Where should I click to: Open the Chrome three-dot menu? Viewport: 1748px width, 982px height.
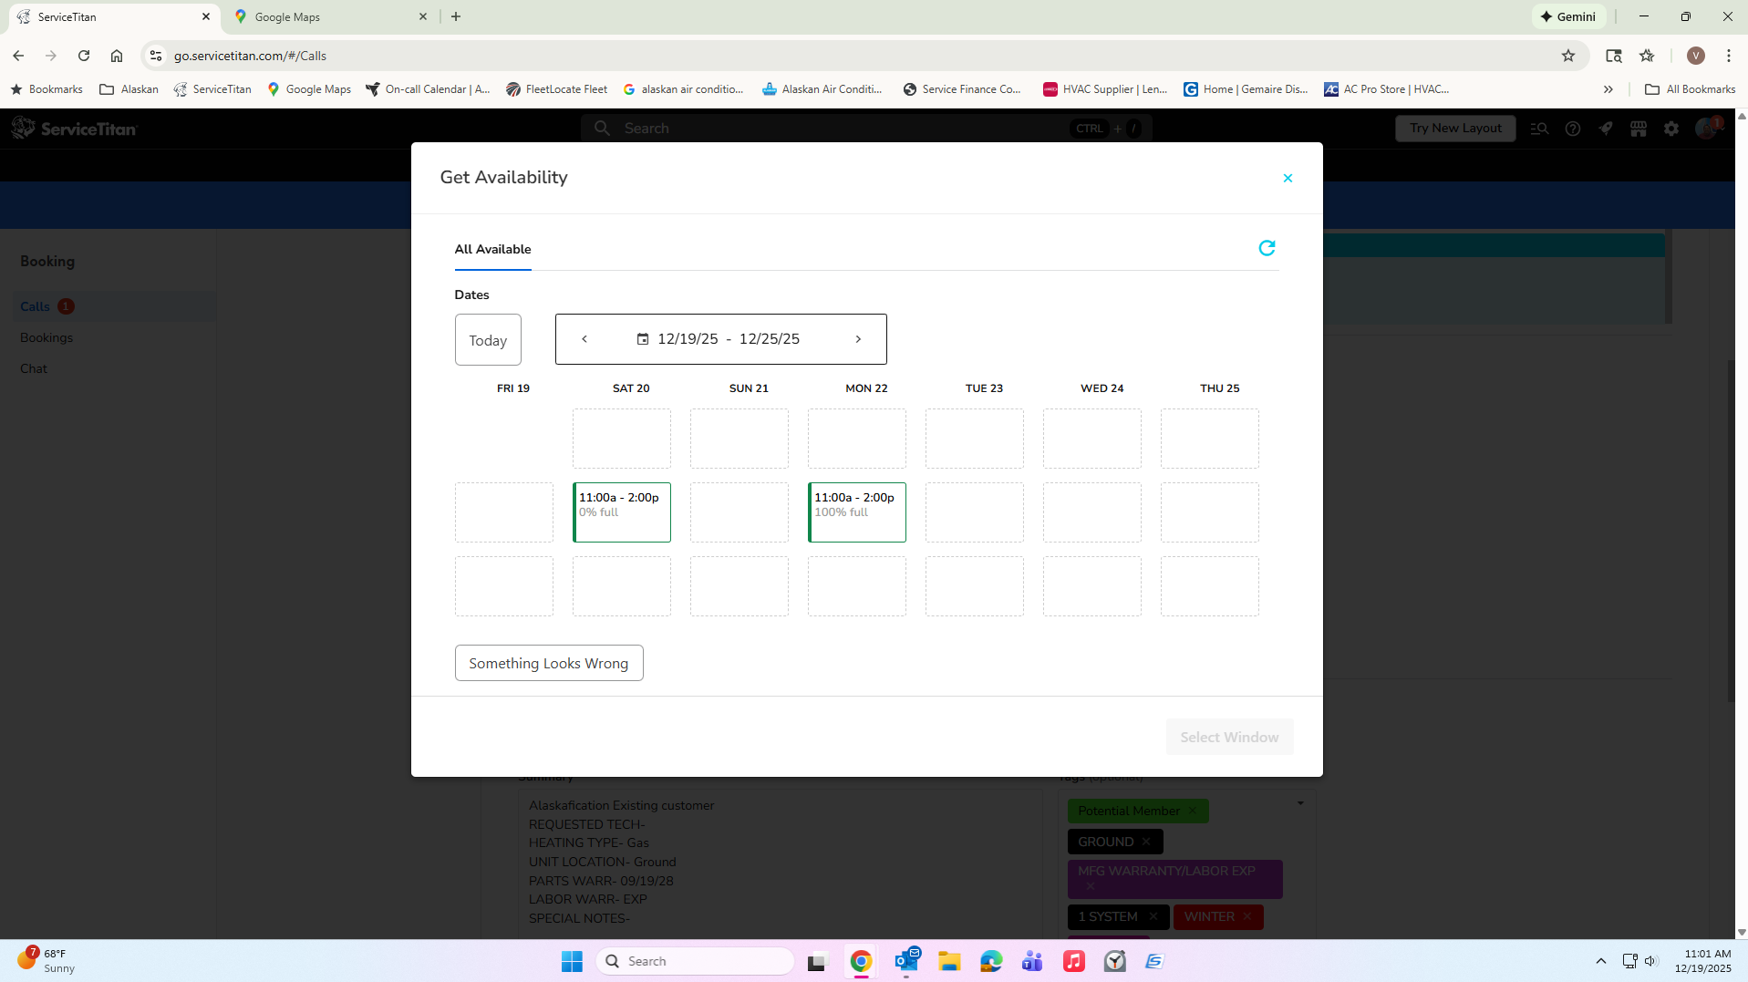click(1729, 56)
